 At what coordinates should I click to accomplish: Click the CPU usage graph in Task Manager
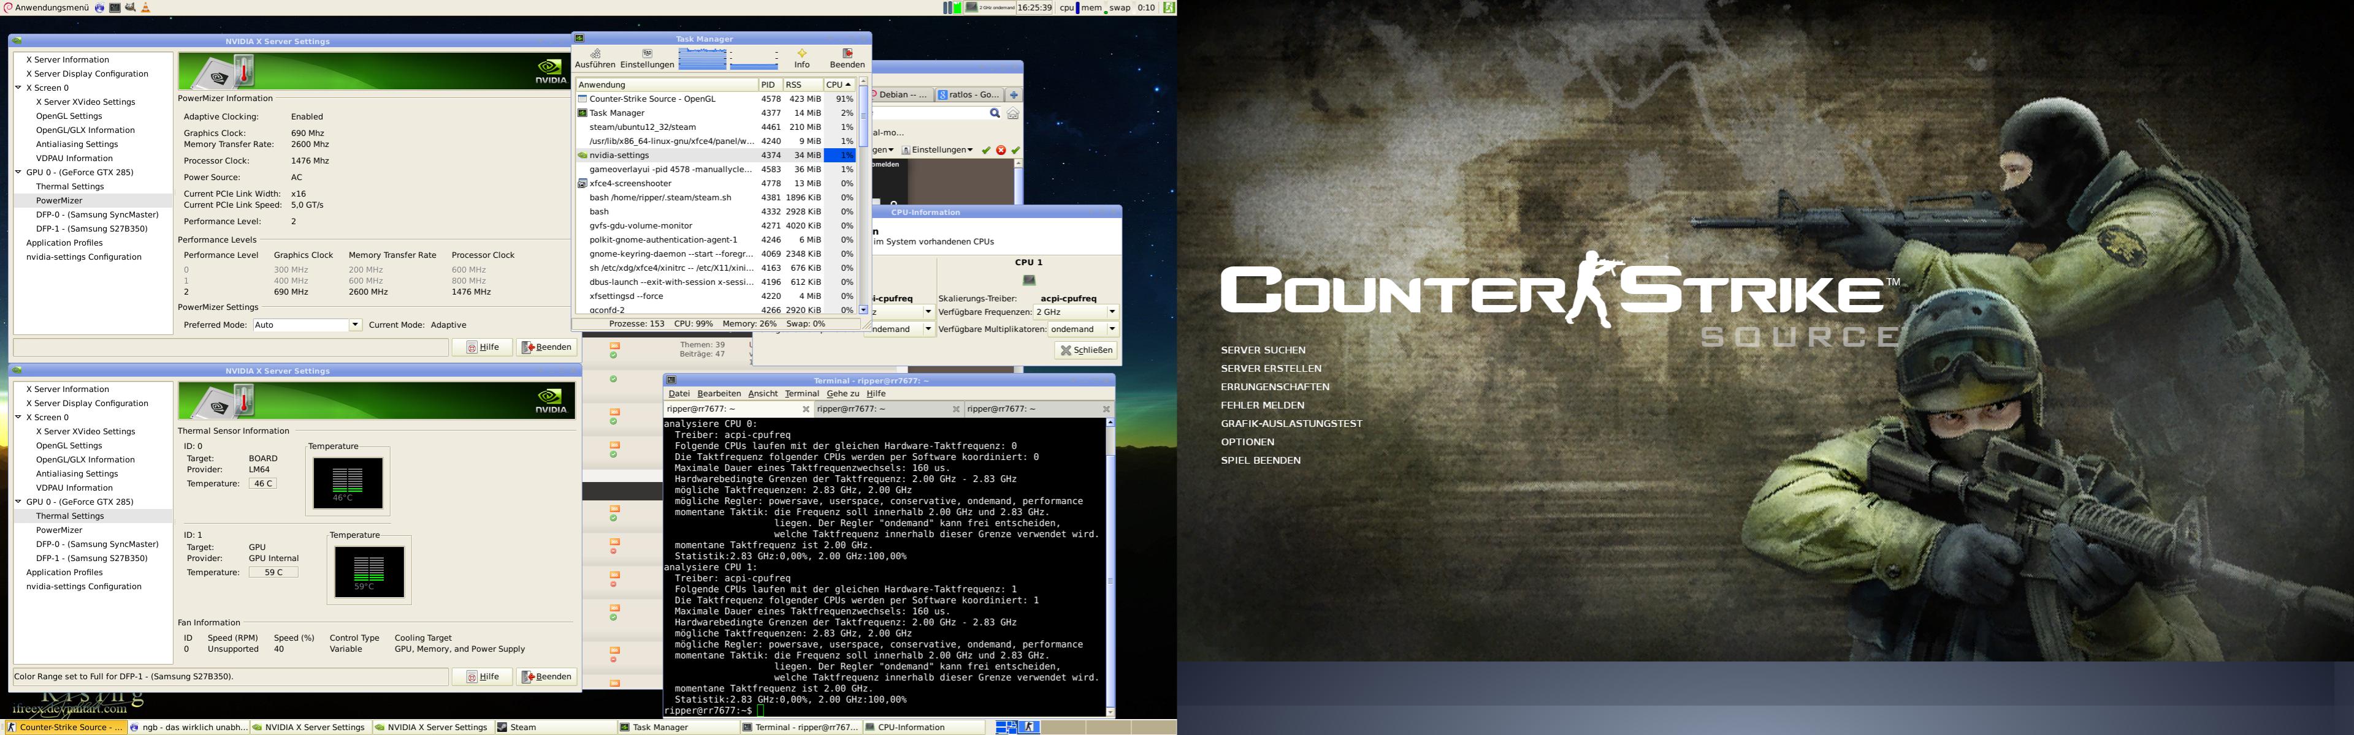coord(702,59)
